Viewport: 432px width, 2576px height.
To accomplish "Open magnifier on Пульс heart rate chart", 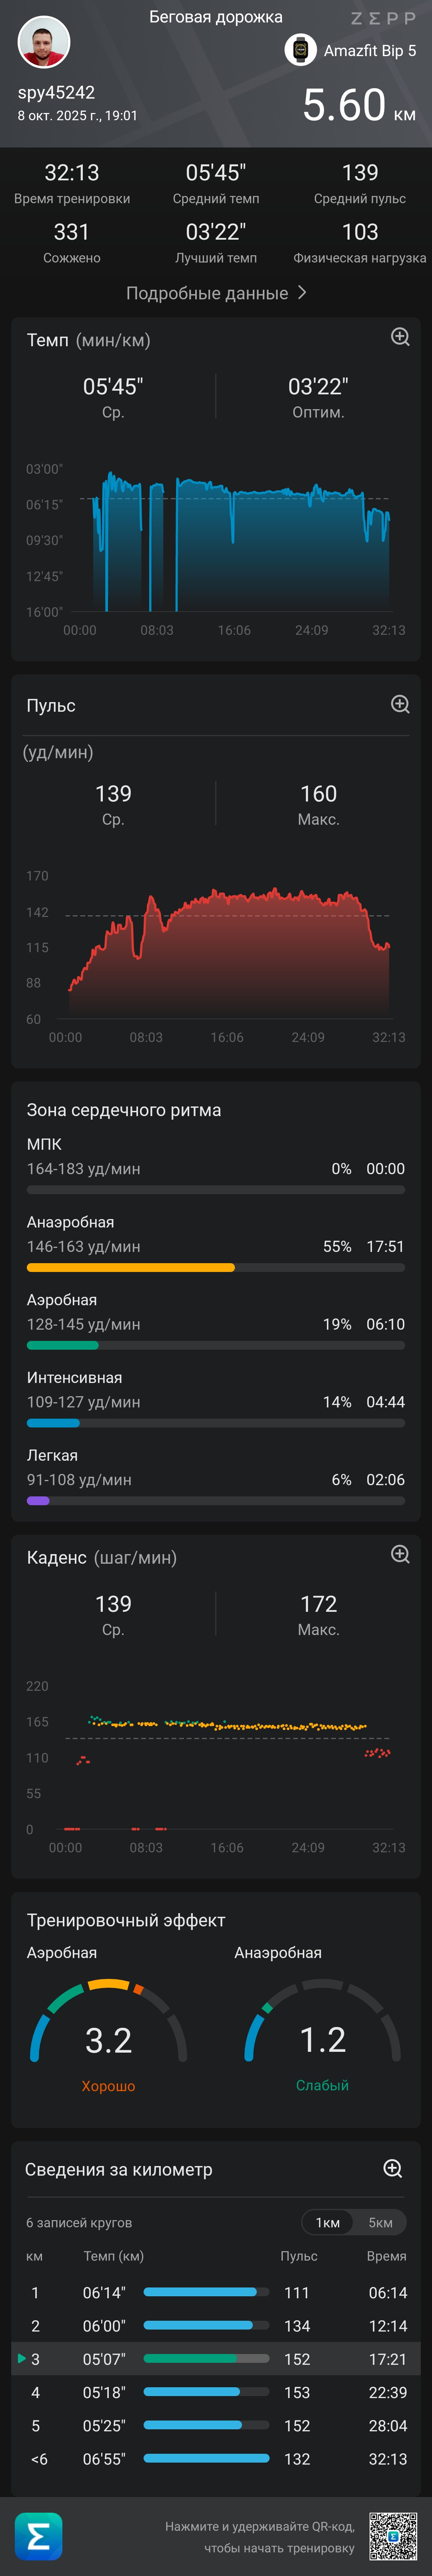I will (400, 704).
